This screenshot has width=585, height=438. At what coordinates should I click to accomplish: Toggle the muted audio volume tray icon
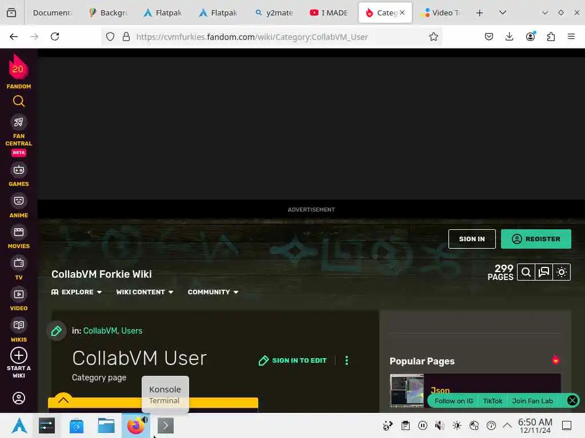439,425
